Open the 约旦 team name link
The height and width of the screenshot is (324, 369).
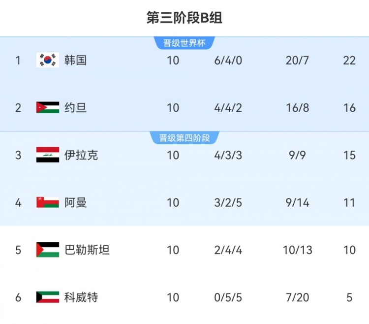(75, 107)
